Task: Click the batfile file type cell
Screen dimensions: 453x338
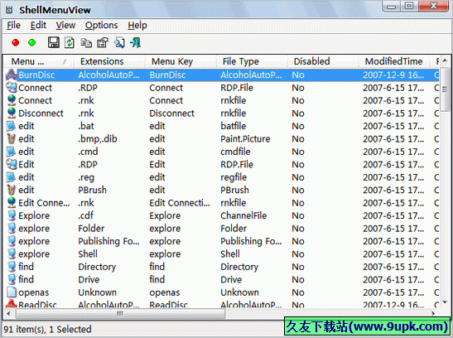Action: coord(234,126)
